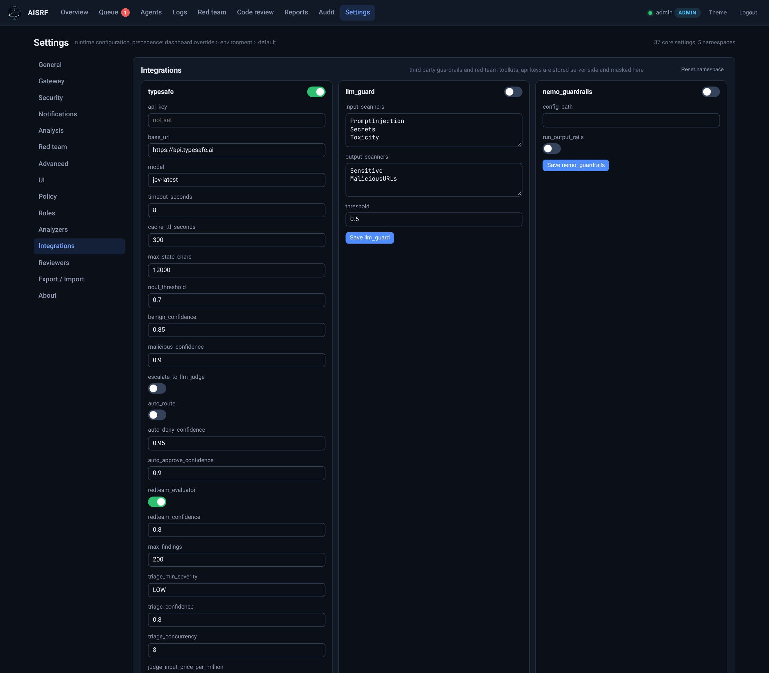This screenshot has height=673, width=769.
Task: Click the ADMIN role badge
Action: click(687, 13)
